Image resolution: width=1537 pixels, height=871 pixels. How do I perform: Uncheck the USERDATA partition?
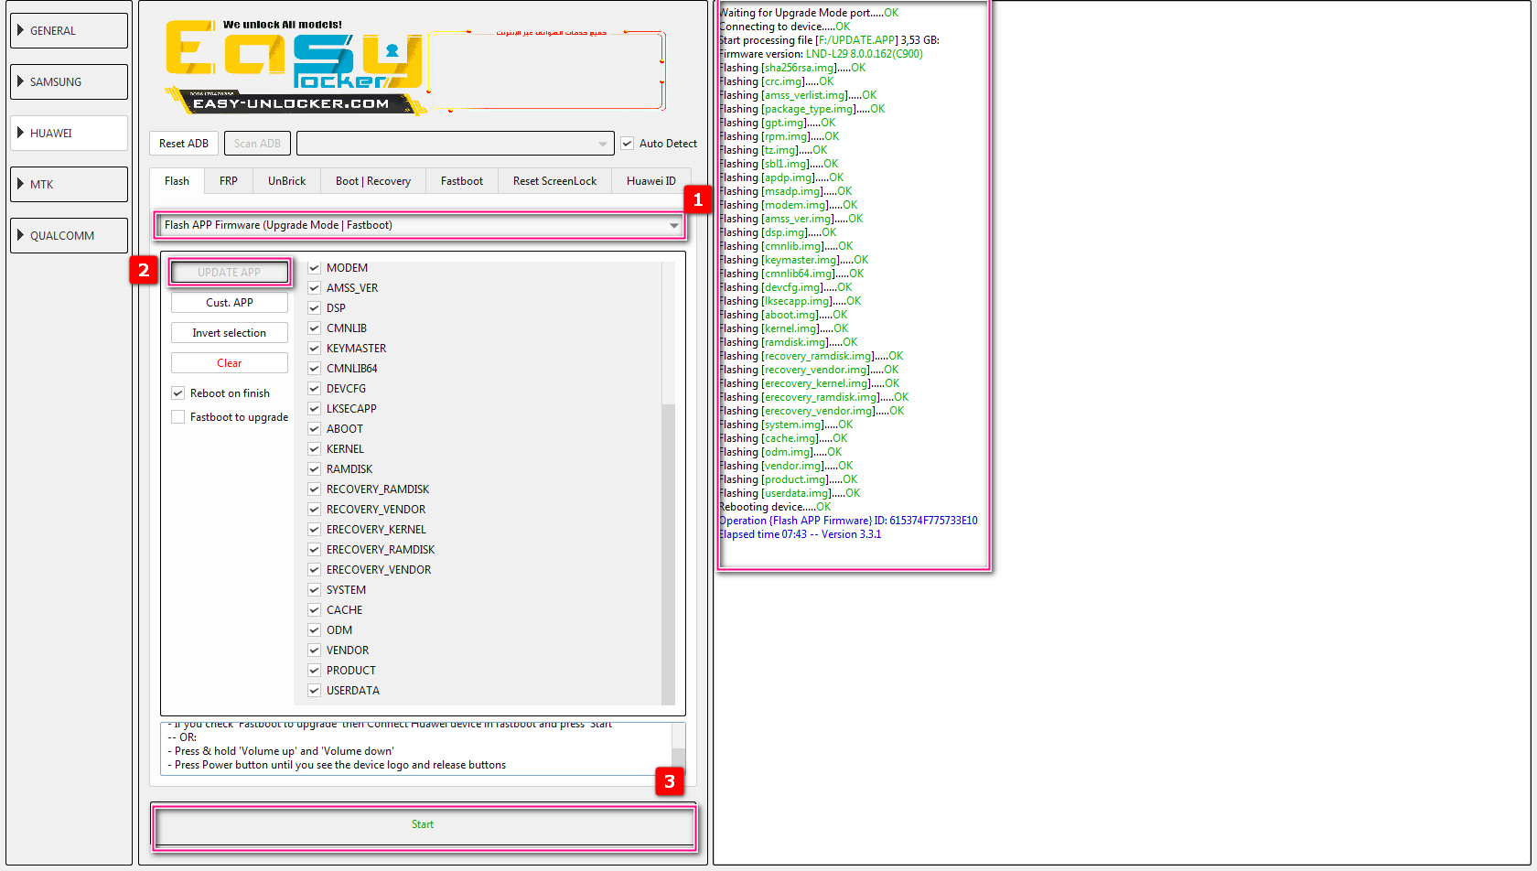point(314,691)
